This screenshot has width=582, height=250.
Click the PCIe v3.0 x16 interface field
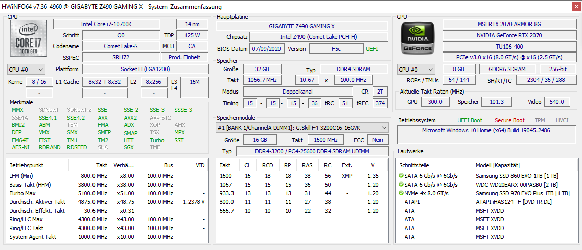click(x=509, y=57)
